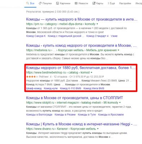
Task: Open sitelink Комоды в Туле
Action: [87, 114]
